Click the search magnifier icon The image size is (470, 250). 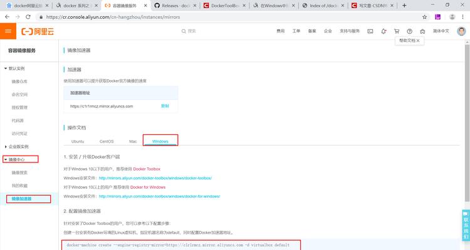coord(184,31)
